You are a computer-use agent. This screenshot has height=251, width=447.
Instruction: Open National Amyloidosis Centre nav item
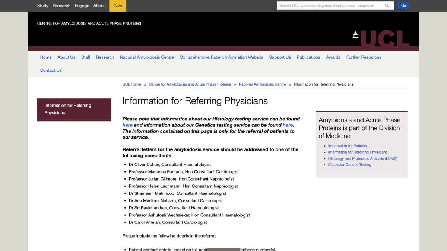(x=147, y=57)
